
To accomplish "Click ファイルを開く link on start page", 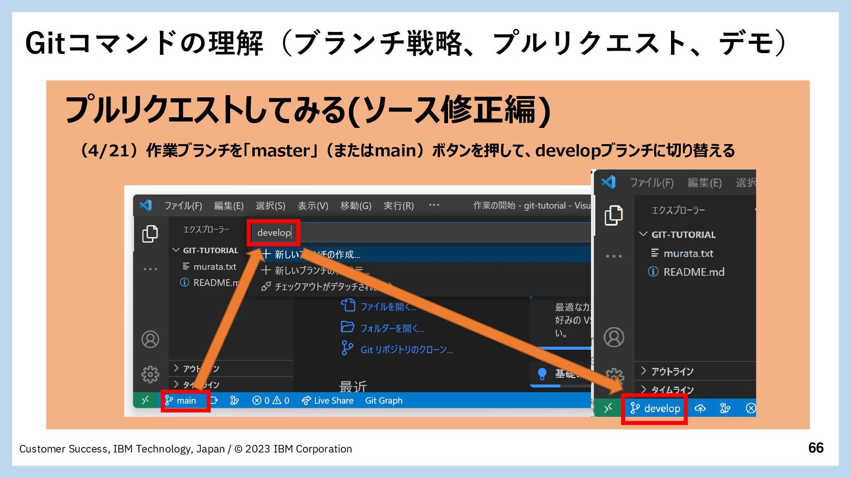I will (x=379, y=306).
